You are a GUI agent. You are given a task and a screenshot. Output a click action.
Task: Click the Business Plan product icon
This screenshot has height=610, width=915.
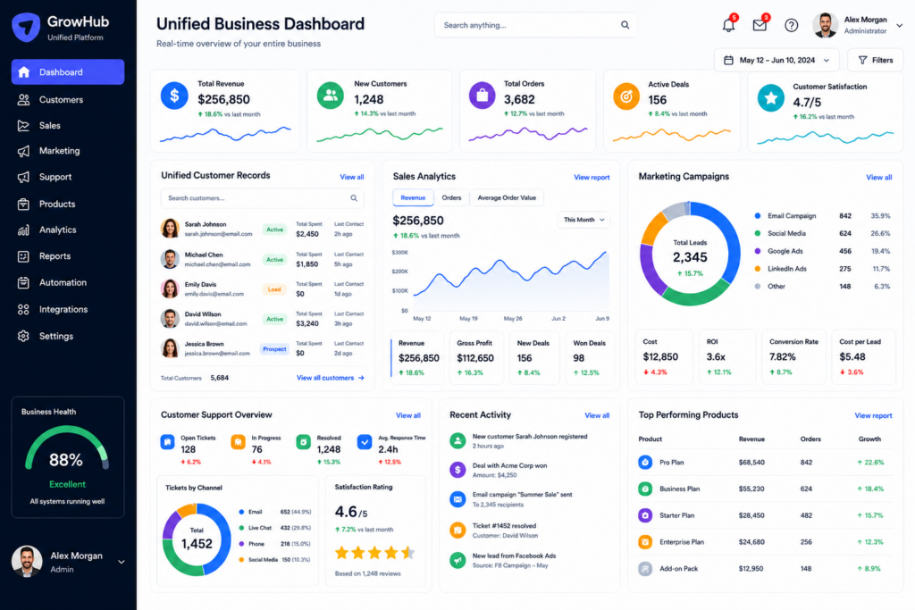tap(645, 489)
